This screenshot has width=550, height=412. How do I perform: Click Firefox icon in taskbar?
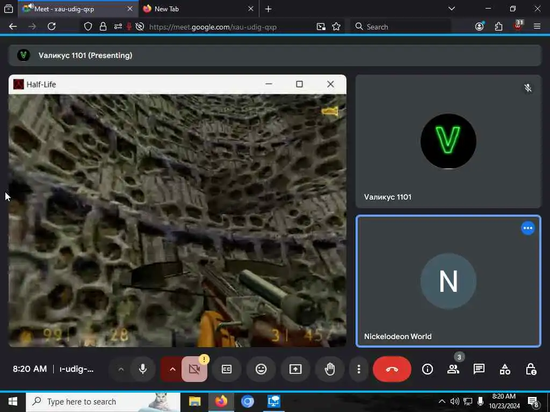[x=221, y=401]
